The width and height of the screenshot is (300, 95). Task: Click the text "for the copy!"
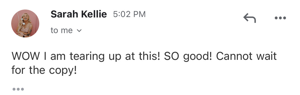click(43, 71)
